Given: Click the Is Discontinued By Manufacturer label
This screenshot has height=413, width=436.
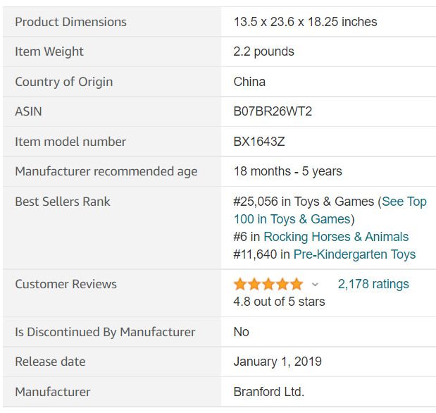Looking at the screenshot, I should tap(105, 332).
